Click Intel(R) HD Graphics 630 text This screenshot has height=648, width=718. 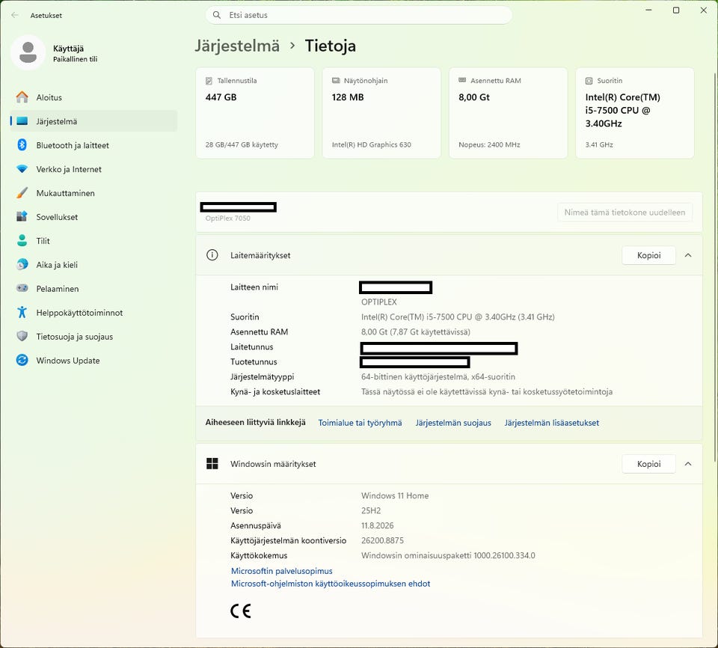[372, 144]
